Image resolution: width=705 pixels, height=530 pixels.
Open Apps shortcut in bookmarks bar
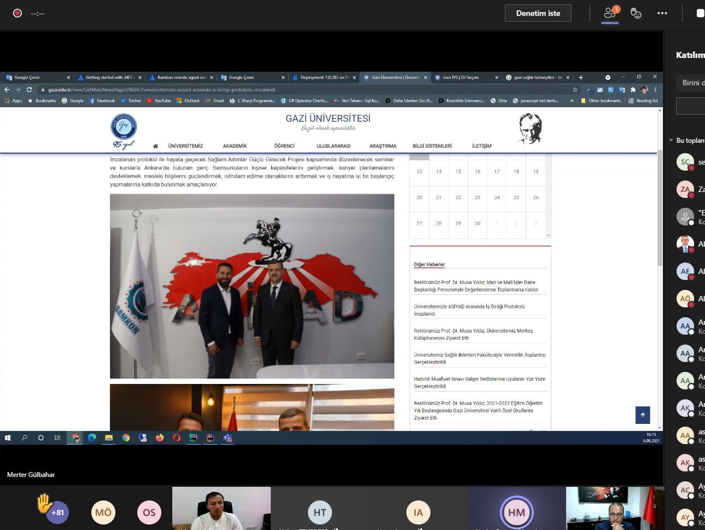pos(14,101)
